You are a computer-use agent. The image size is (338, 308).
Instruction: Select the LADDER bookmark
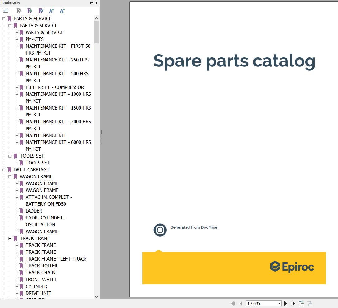tap(34, 211)
